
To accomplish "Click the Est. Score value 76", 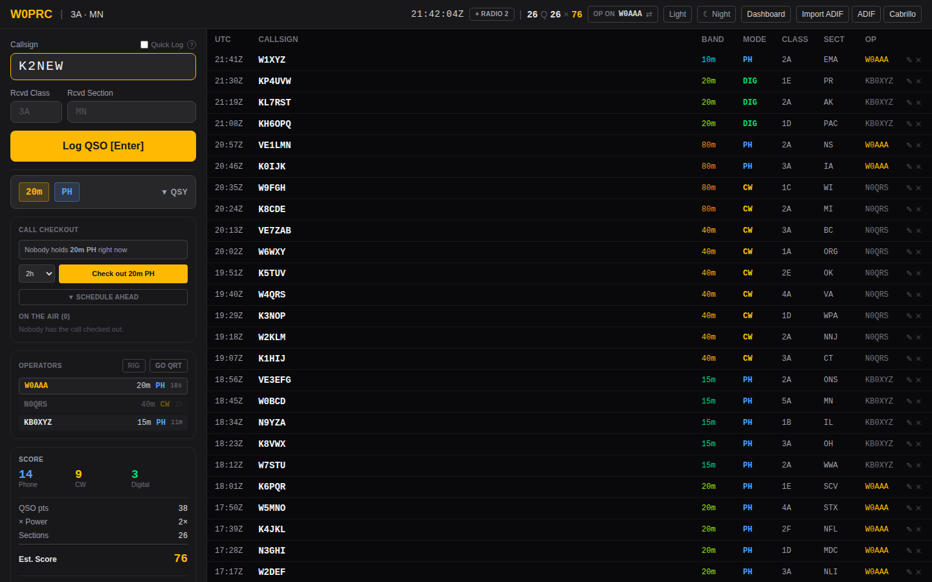I will 181,559.
